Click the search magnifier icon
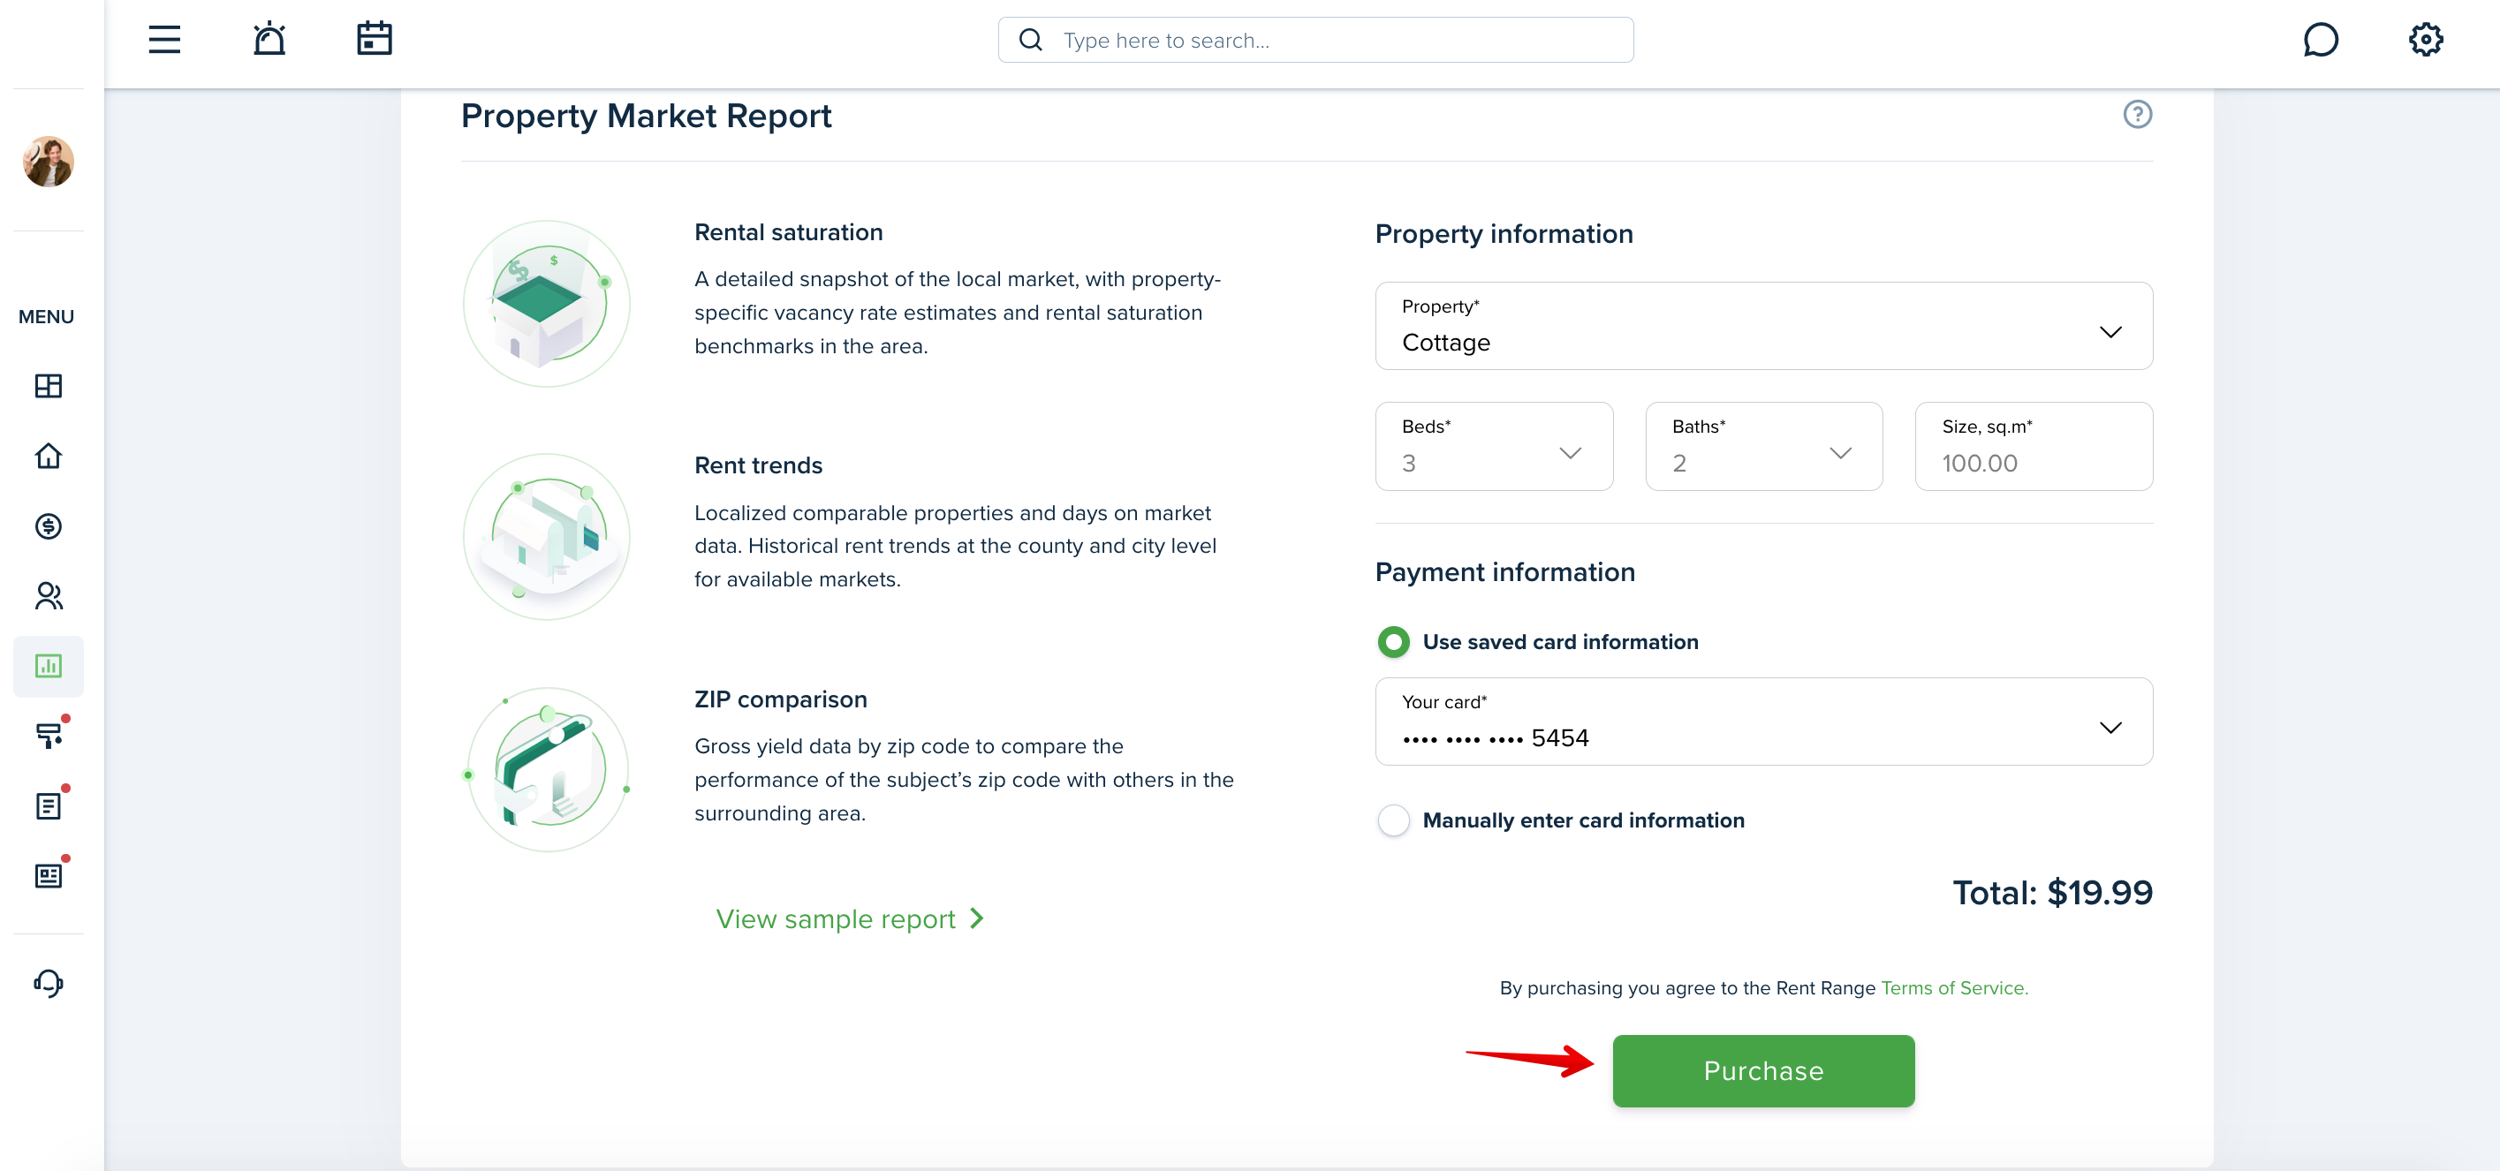Screen dimensions: 2500x1171 1030,40
